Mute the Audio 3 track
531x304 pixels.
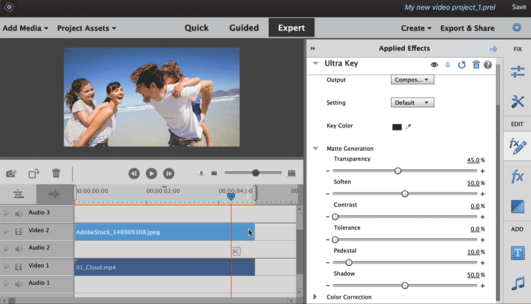point(19,213)
